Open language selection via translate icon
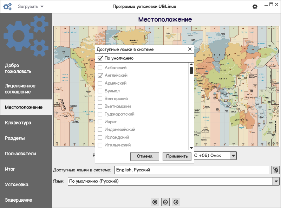 tap(275, 170)
